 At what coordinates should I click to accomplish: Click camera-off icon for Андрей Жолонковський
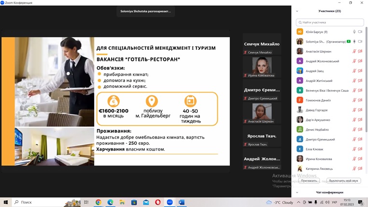click(360, 61)
